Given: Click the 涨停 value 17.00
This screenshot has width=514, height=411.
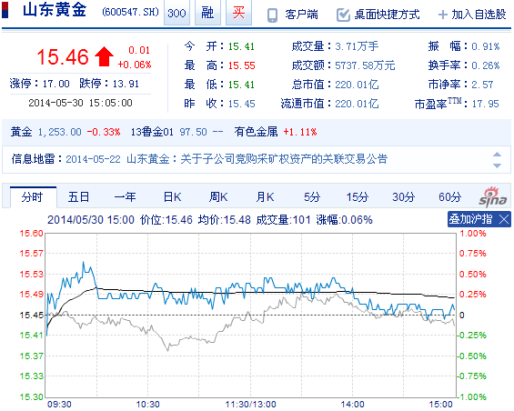Looking at the screenshot, I should tap(56, 84).
